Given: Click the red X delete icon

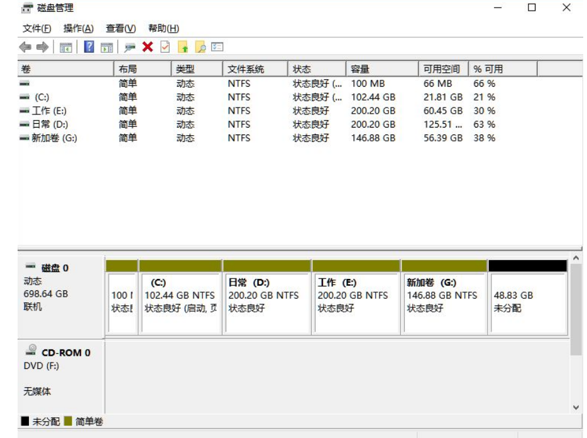Looking at the screenshot, I should (x=148, y=47).
